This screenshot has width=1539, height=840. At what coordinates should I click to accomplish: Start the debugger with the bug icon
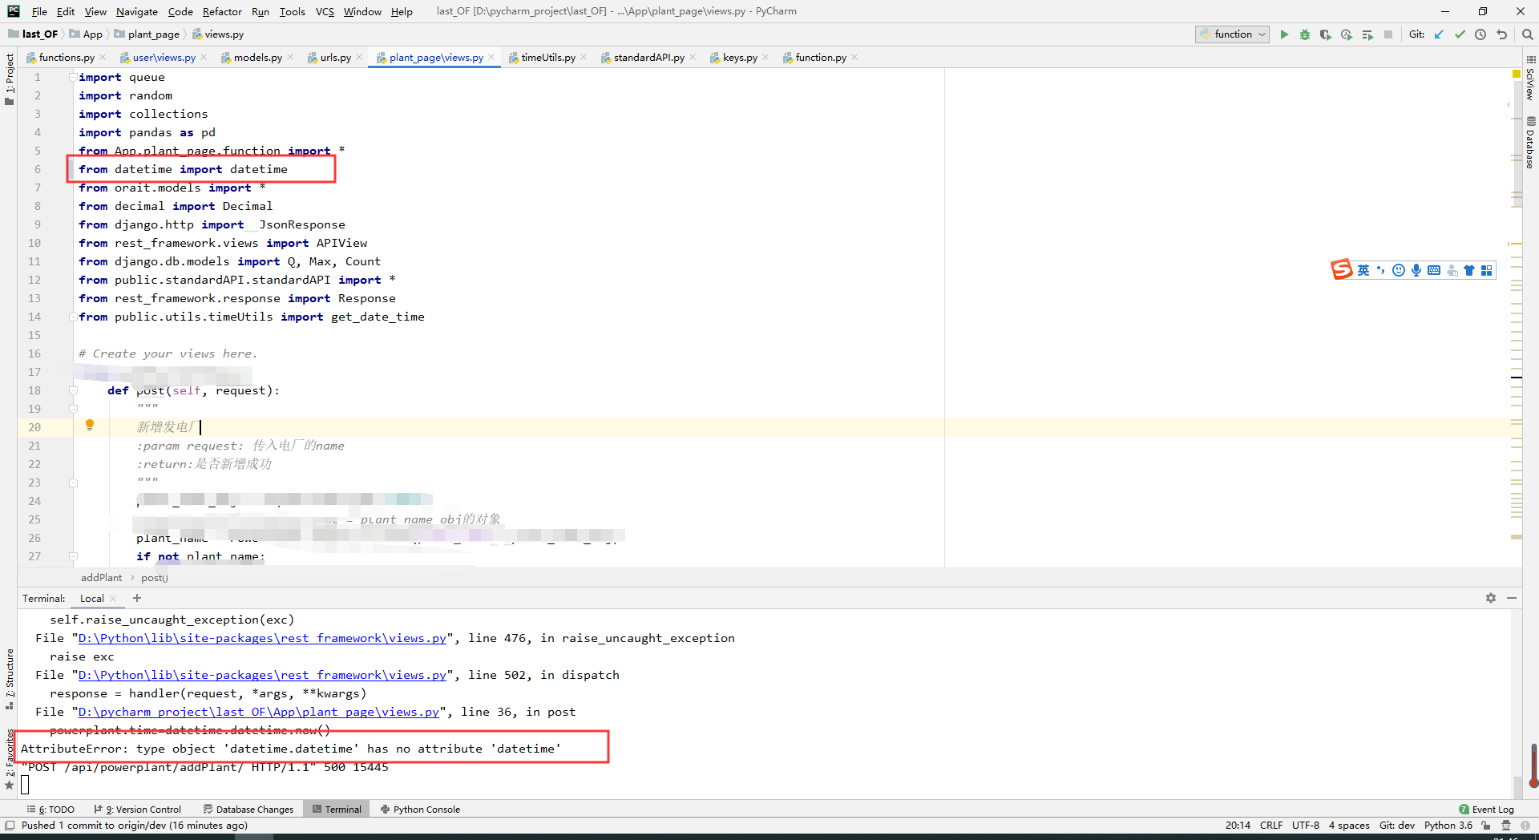pos(1305,34)
